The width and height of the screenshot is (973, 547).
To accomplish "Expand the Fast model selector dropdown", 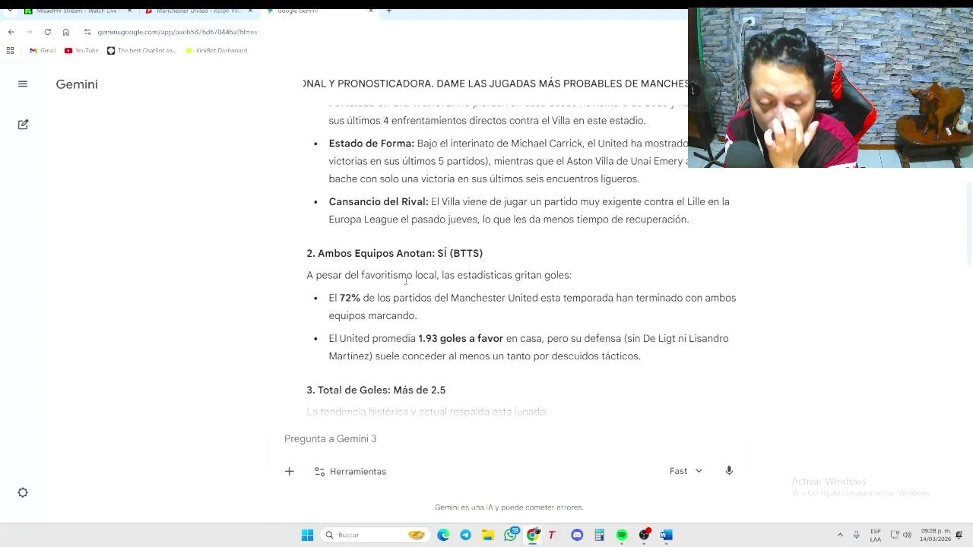I will [686, 471].
